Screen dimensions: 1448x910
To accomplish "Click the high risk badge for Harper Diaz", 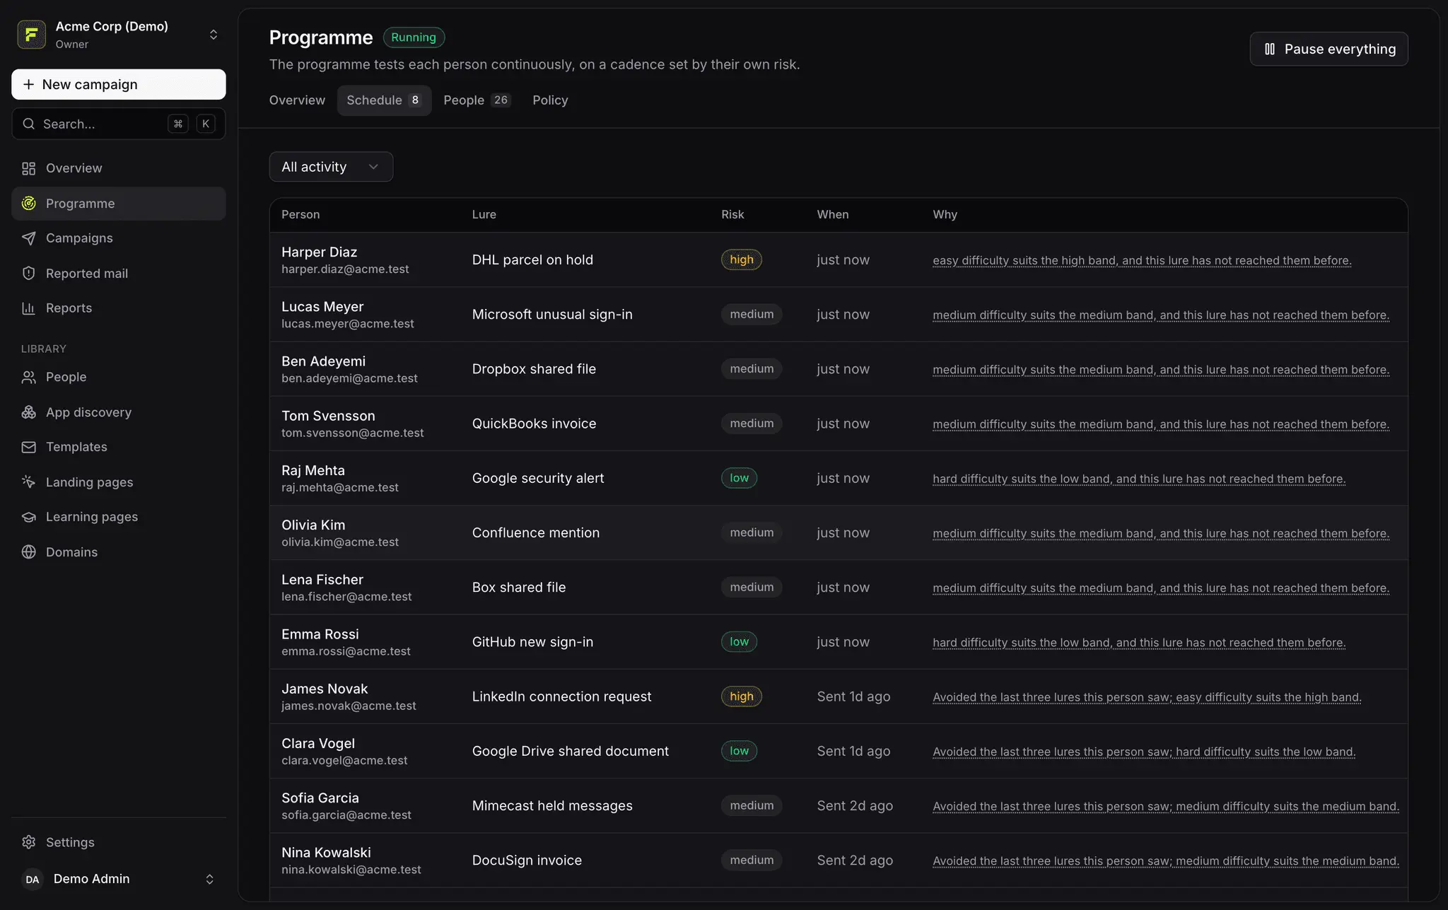I will point(741,259).
